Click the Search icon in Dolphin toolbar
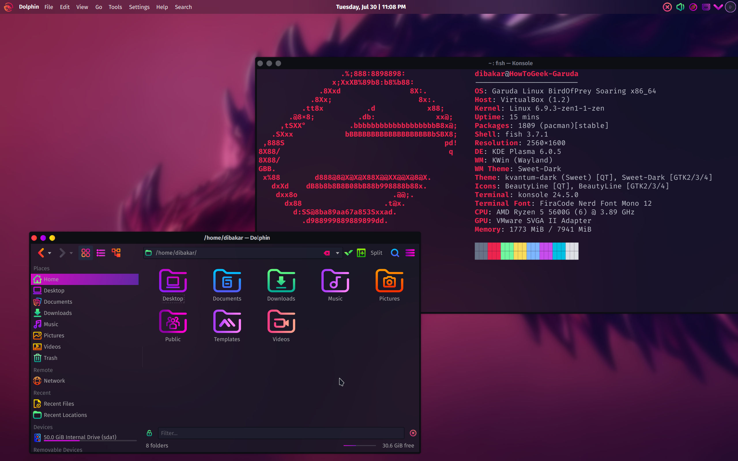This screenshot has width=738, height=461. pyautogui.click(x=395, y=253)
